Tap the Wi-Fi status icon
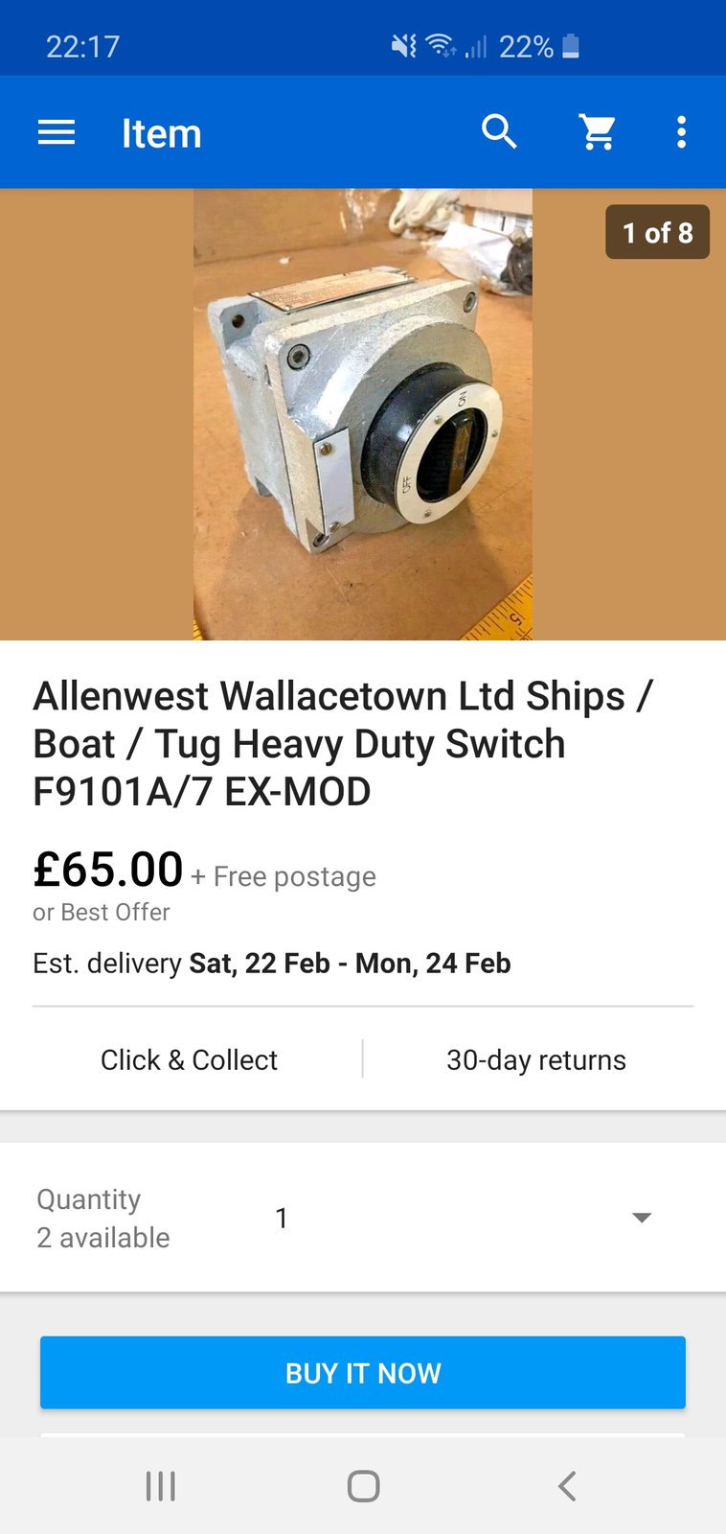Viewport: 726px width, 1534px height. pyautogui.click(x=441, y=45)
